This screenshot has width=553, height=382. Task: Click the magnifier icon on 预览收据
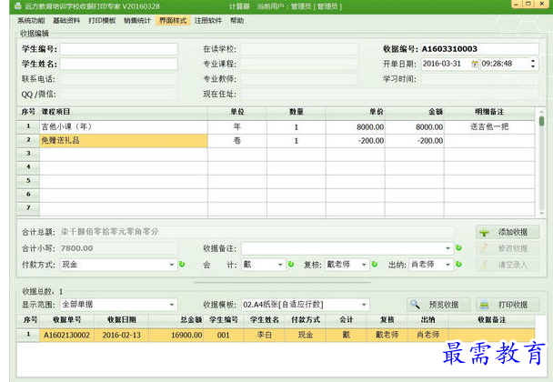pyautogui.click(x=415, y=305)
